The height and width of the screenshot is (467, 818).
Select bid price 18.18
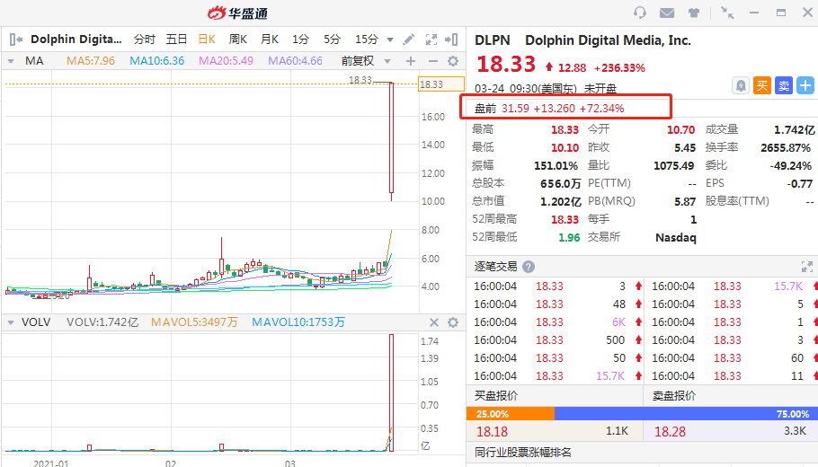[x=492, y=432]
